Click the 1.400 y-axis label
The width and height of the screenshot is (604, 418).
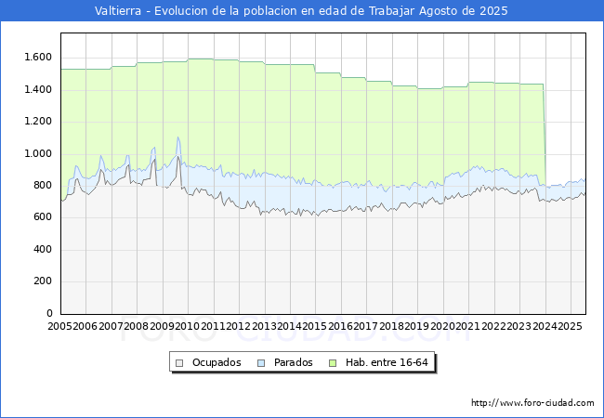[x=36, y=89]
